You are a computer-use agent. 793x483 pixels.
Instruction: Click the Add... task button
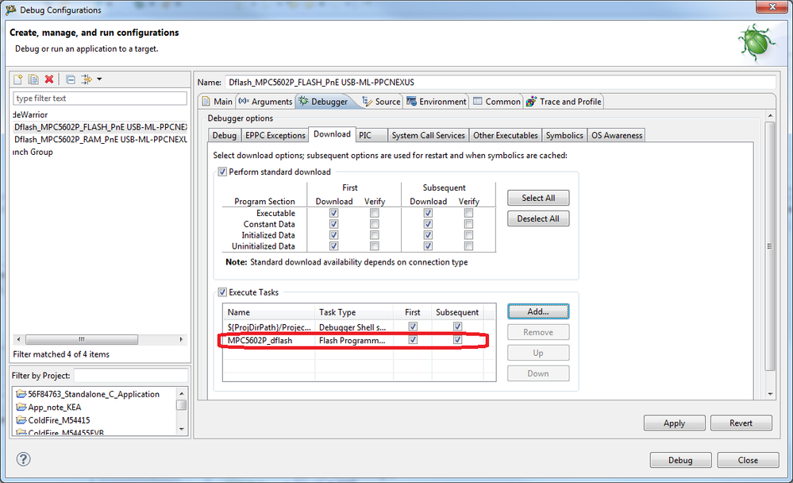tap(538, 311)
